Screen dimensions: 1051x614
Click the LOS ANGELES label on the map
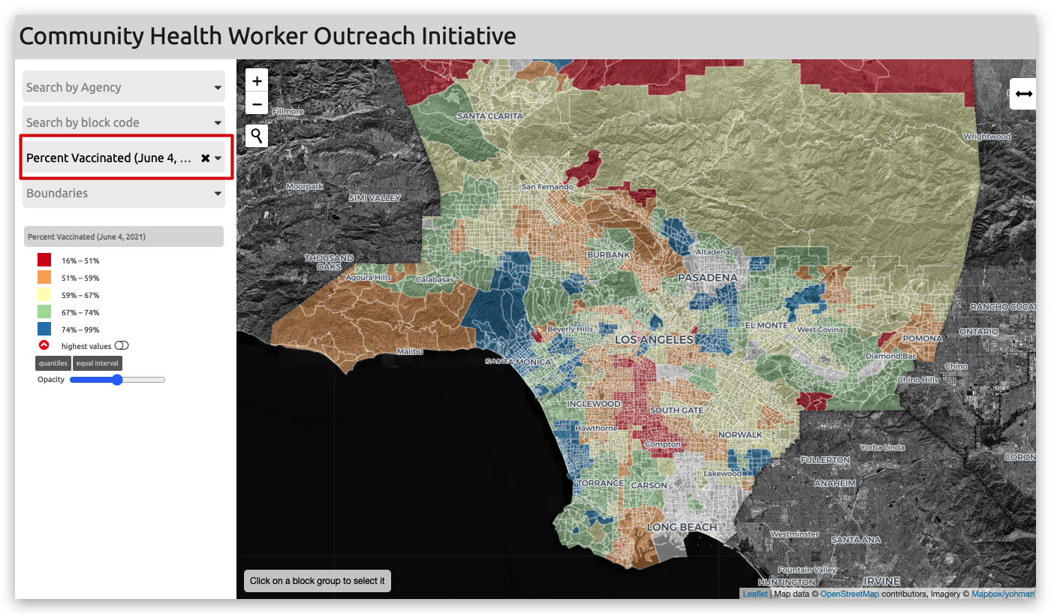tap(655, 340)
